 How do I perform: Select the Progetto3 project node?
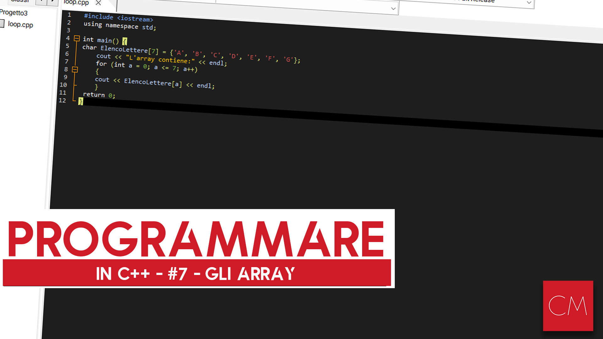(x=14, y=13)
